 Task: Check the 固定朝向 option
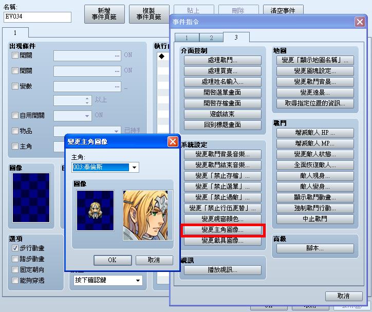[x=15, y=270]
